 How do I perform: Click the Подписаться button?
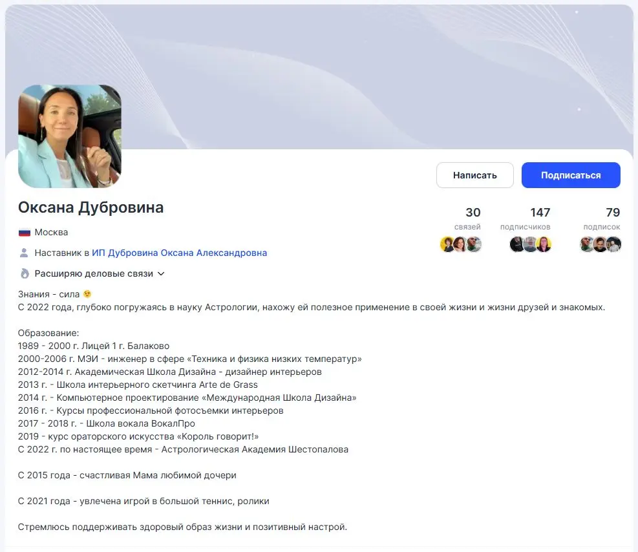571,175
